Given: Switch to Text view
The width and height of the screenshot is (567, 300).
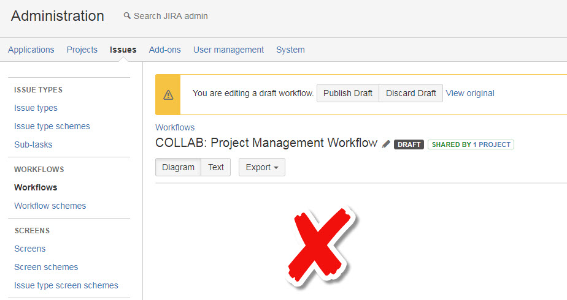Looking at the screenshot, I should (216, 167).
